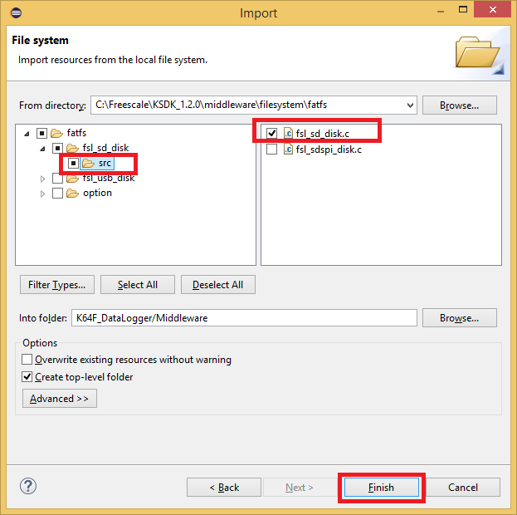
Task: Expand the option folder tree node
Action: pos(43,194)
